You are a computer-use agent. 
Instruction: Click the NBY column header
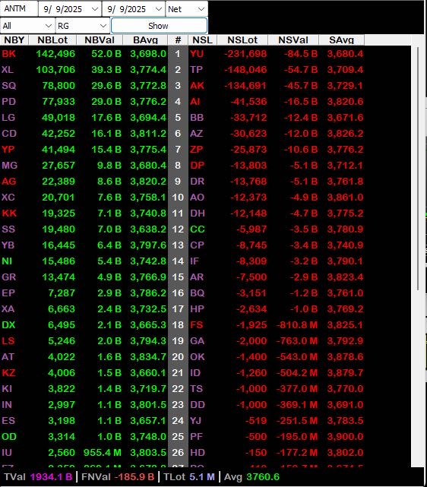[14, 40]
